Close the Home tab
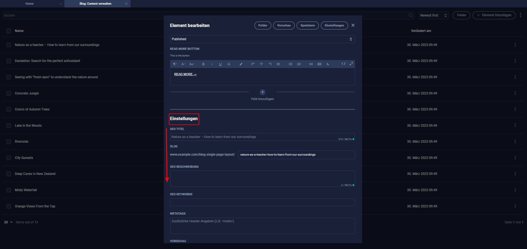The height and width of the screenshot is (249, 527). [x=60, y=4]
